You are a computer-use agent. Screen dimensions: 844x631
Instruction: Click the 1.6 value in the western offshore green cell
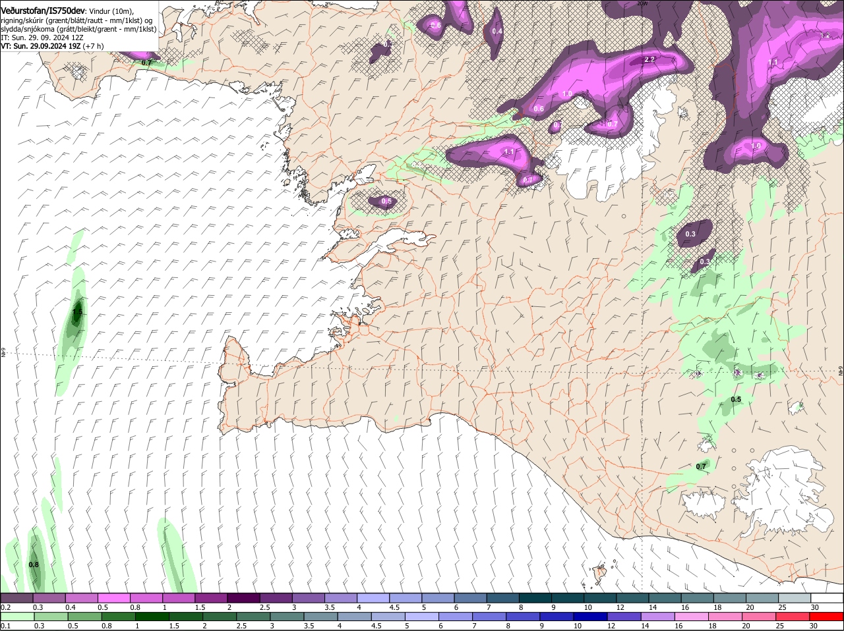77,312
